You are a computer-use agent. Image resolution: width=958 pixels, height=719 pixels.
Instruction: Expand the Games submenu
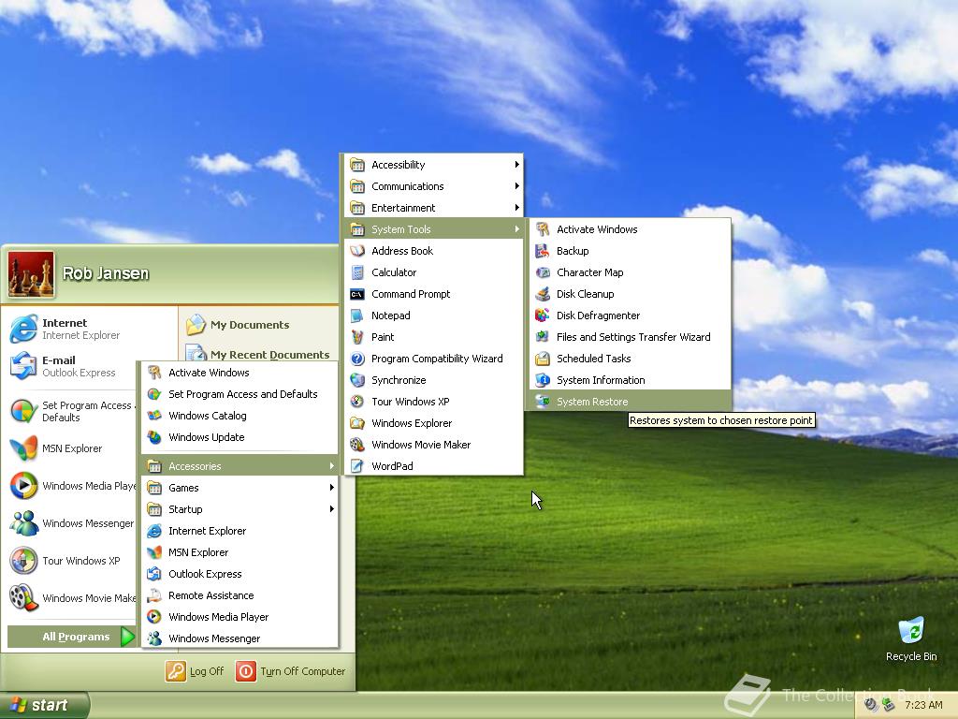pyautogui.click(x=240, y=488)
